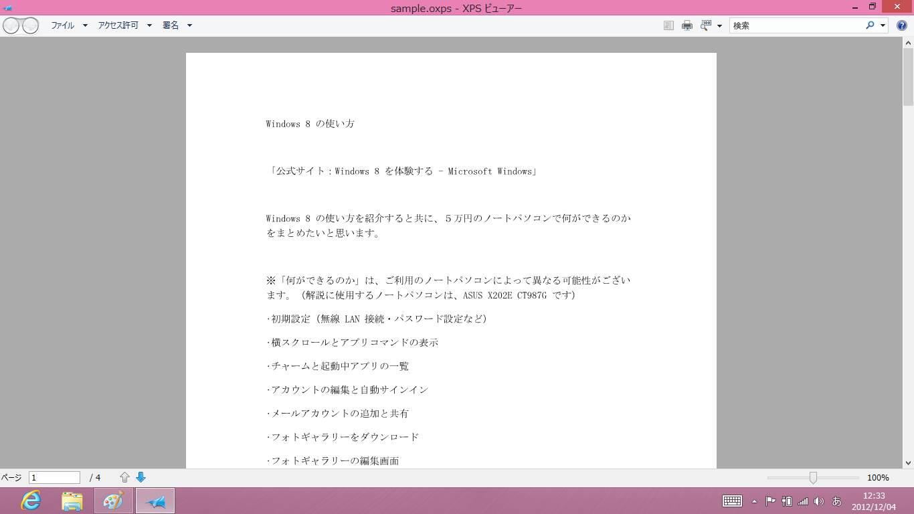Click the 100% zoom magnifier icon
The height and width of the screenshot is (514, 914).
[706, 25]
